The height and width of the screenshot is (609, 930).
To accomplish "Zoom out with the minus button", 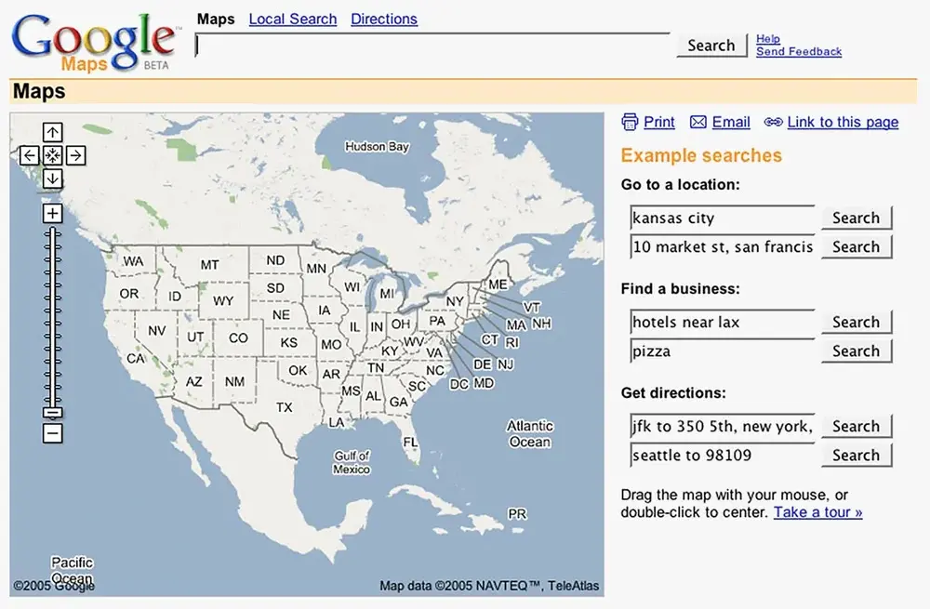I will 53,433.
